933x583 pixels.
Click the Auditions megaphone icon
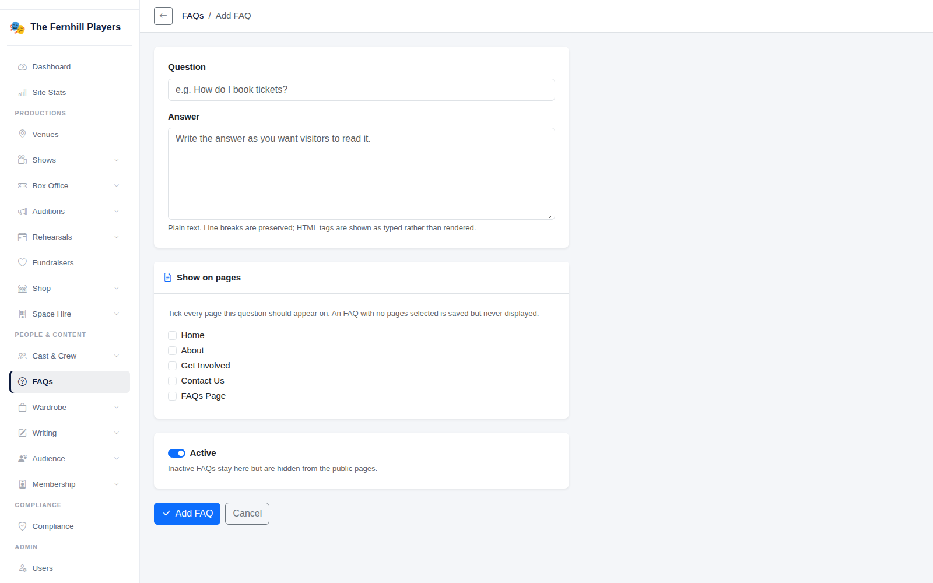pos(22,212)
